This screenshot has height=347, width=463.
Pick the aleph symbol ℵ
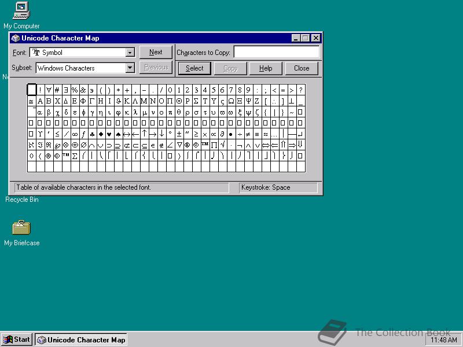[31, 145]
